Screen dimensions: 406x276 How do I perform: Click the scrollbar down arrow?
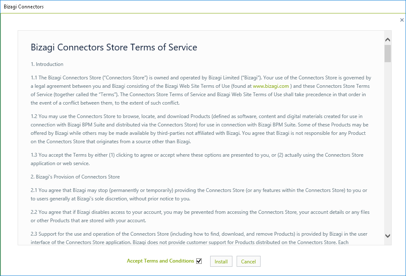[x=388, y=236]
